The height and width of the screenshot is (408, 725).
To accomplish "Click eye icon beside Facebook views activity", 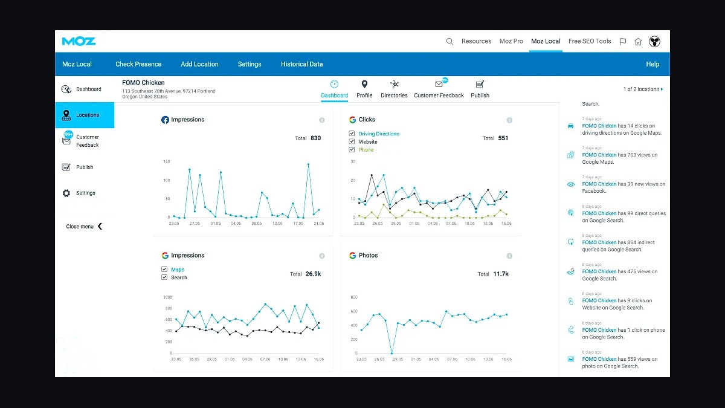I will [x=570, y=184].
